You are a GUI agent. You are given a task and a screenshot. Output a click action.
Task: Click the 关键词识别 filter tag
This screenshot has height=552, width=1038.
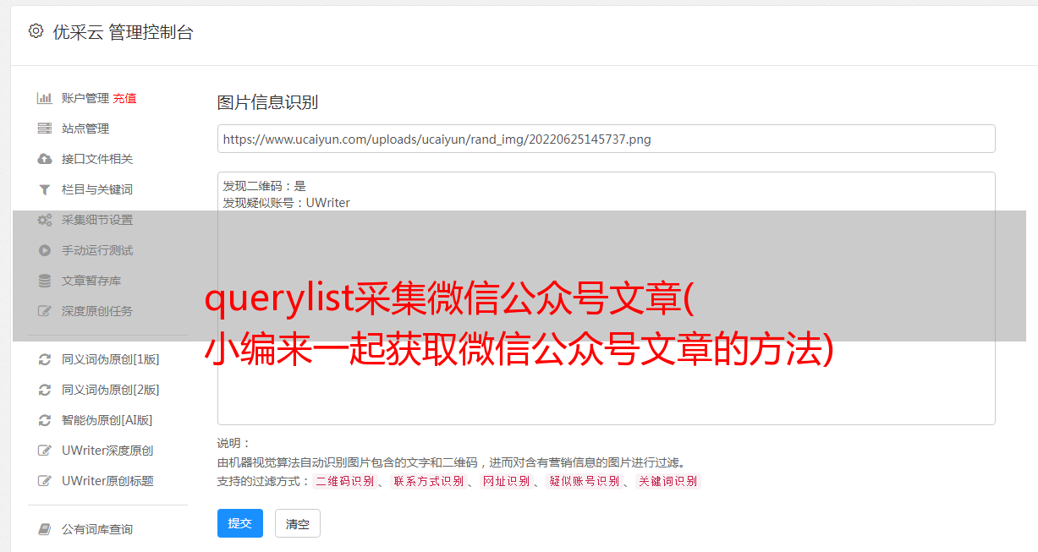668,481
